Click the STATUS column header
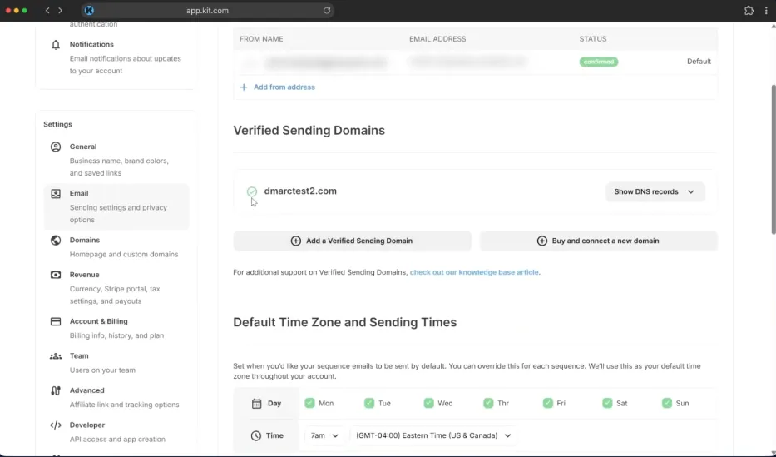 coord(593,38)
